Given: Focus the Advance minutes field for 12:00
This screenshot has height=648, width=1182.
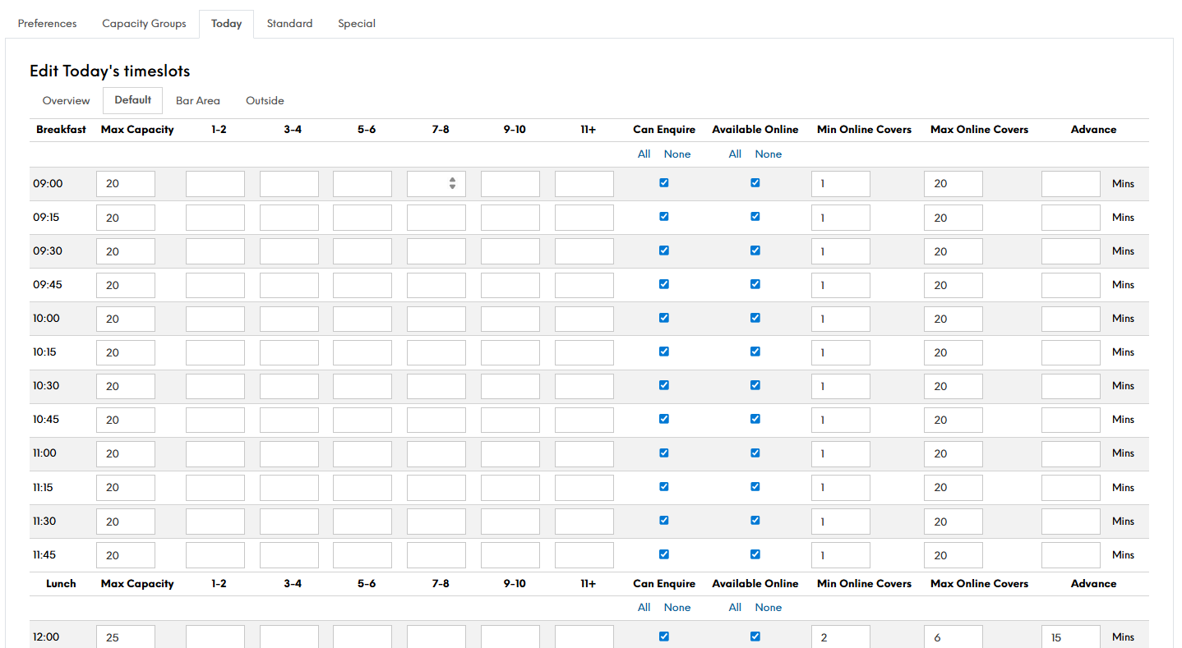Looking at the screenshot, I should click(1070, 637).
